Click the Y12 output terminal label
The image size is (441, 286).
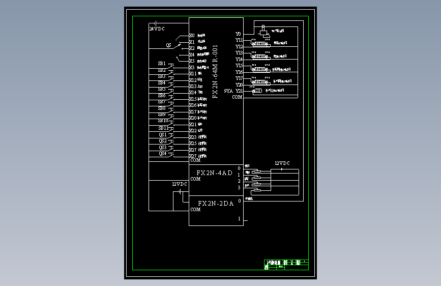[x=239, y=46]
